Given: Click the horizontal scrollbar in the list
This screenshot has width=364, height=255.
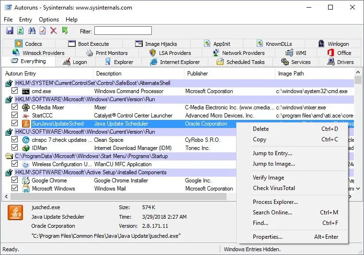Looking at the screenshot, I should coord(120,197).
